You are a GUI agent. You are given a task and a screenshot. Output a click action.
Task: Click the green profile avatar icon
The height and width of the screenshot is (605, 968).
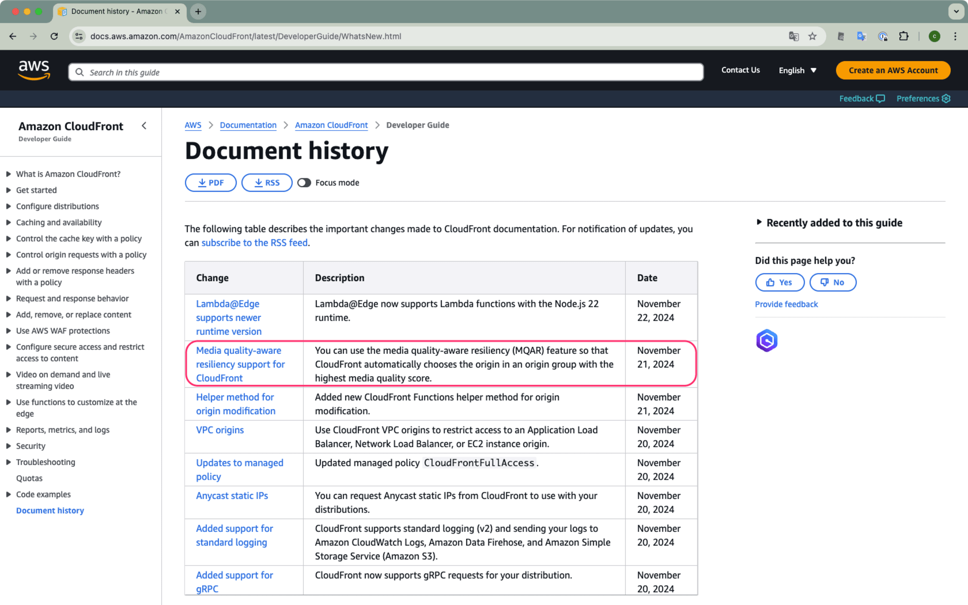tap(934, 36)
